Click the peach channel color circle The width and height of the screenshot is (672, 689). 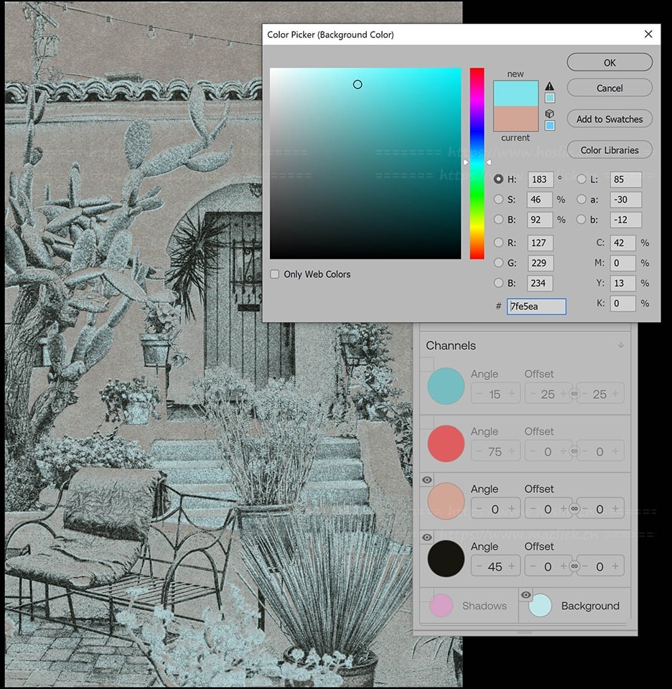click(x=446, y=501)
